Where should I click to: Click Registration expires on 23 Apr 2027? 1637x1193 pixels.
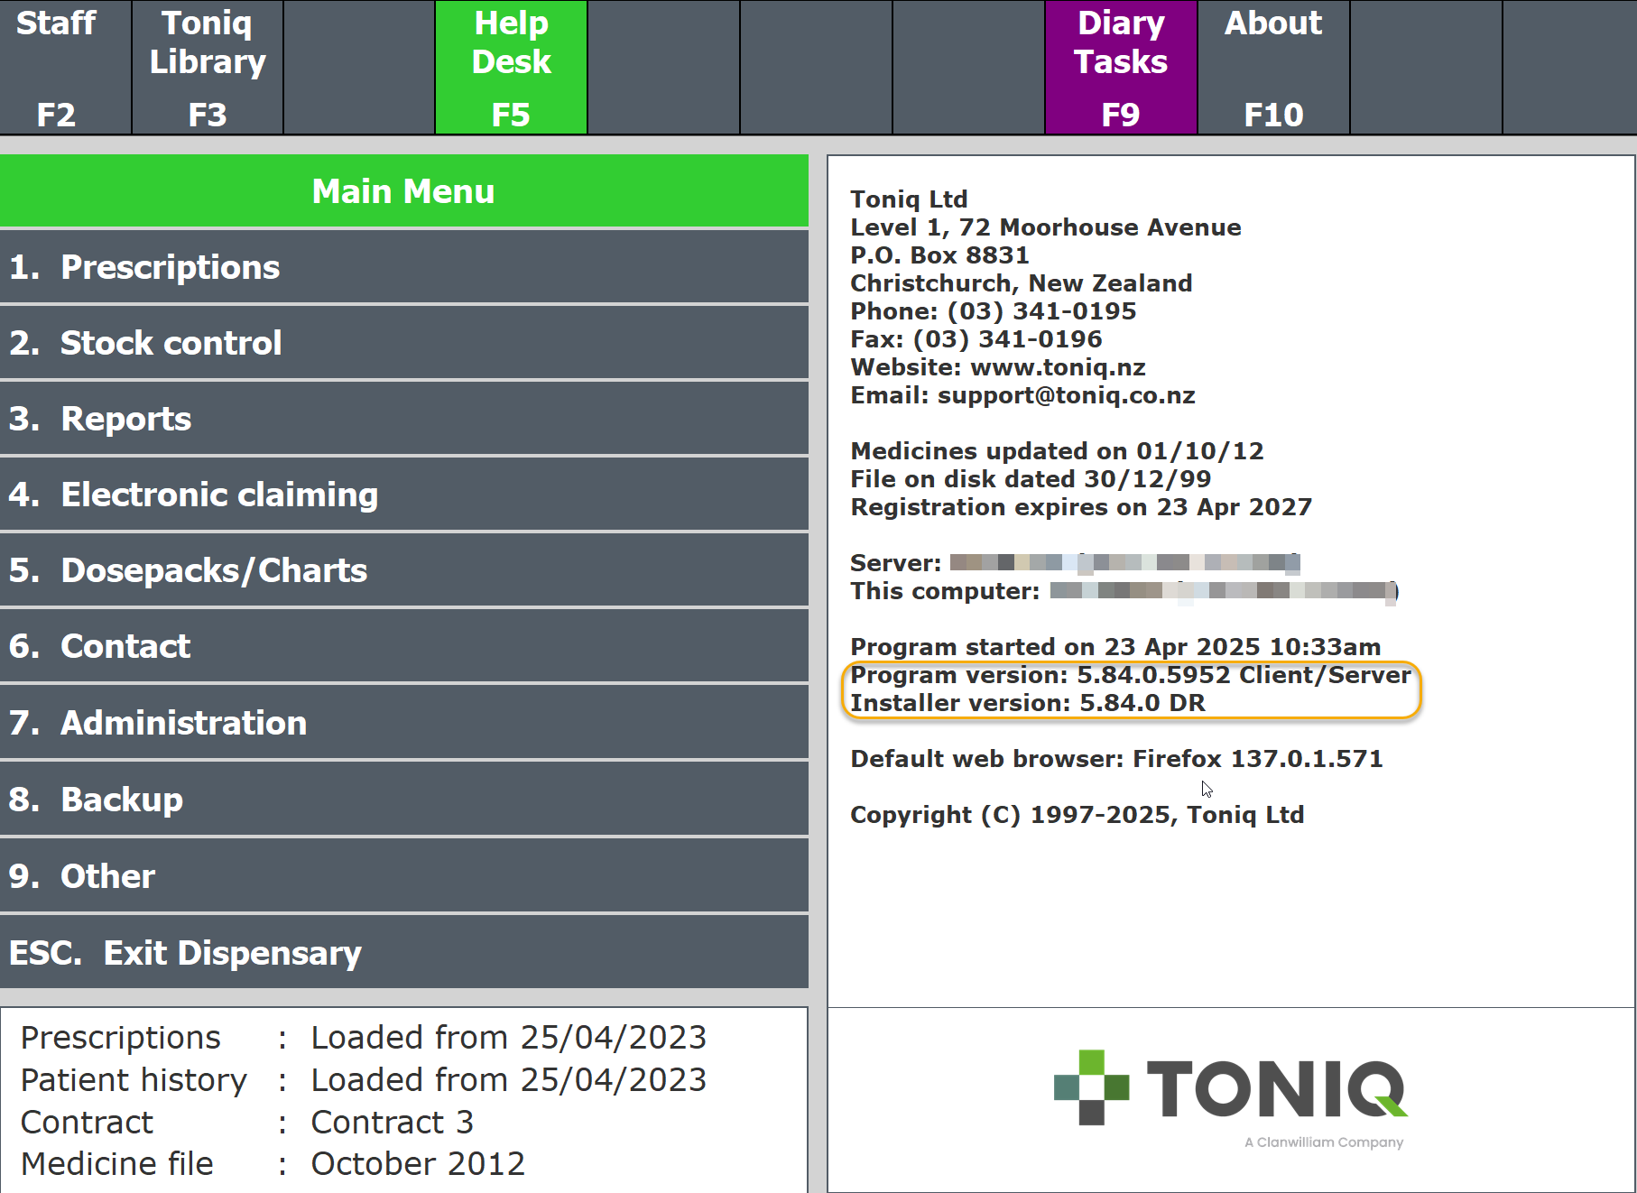click(1081, 507)
